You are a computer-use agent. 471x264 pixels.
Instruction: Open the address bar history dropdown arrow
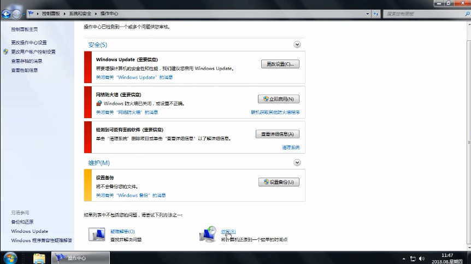(x=368, y=14)
